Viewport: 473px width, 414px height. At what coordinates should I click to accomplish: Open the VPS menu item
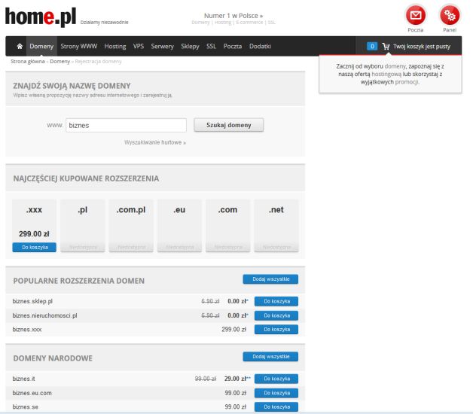tap(139, 46)
